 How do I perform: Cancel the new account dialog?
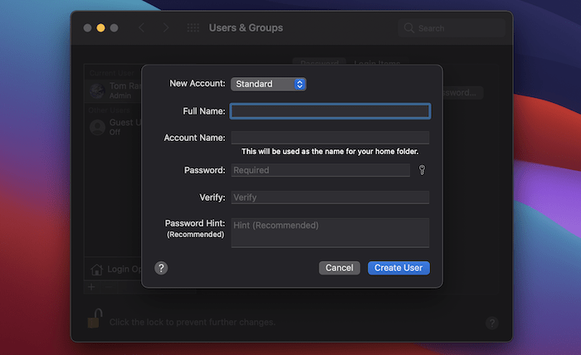tap(339, 268)
